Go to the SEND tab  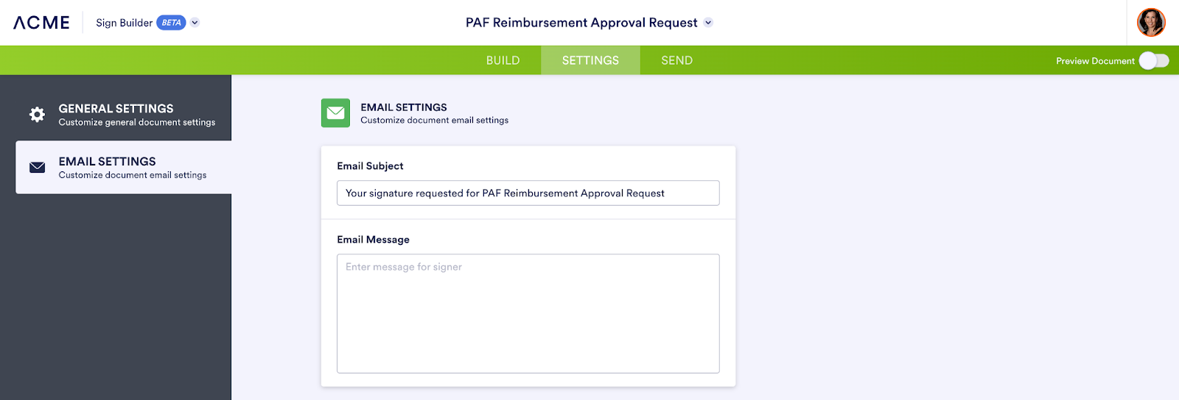[x=676, y=60]
